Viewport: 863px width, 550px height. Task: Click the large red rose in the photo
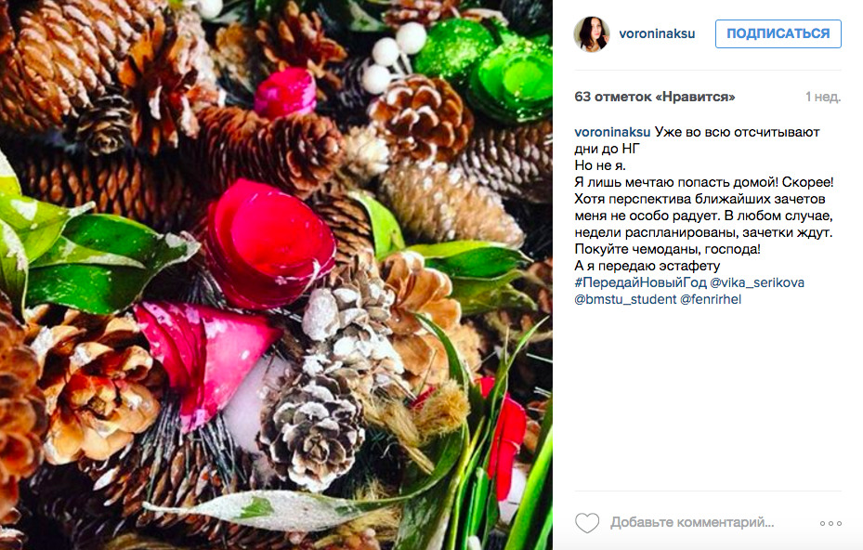tap(268, 242)
